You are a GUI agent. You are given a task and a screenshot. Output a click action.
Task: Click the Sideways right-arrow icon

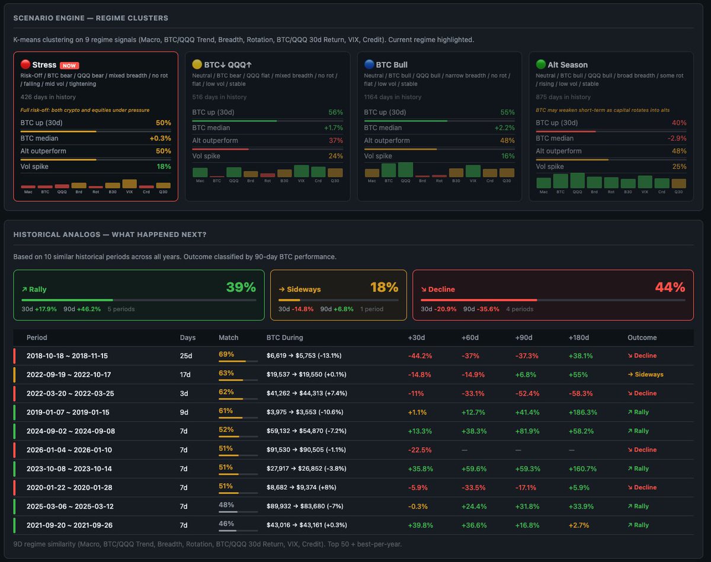281,290
